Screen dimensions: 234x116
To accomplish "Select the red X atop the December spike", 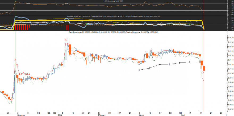I will point(15,60).
